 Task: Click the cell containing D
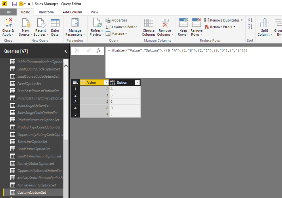[x=125, y=108]
